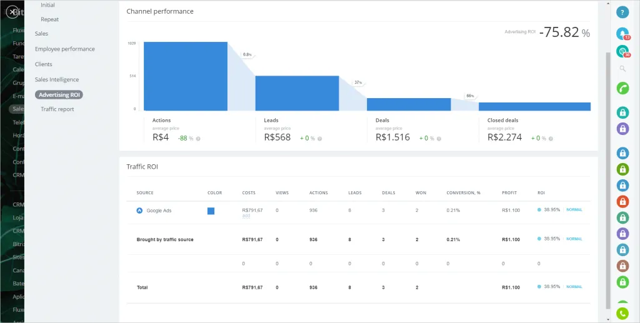Click the 0.8% conversion label

[247, 54]
